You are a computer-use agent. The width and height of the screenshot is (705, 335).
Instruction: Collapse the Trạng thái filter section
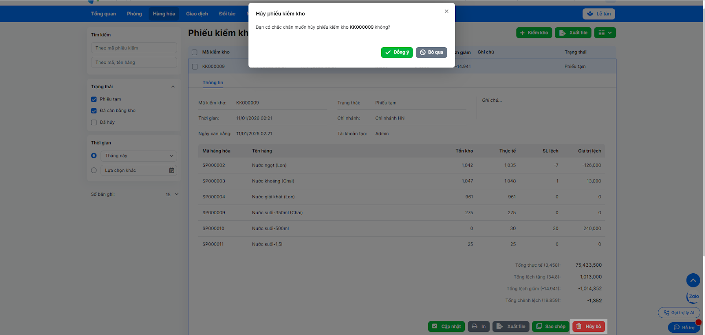(x=173, y=87)
